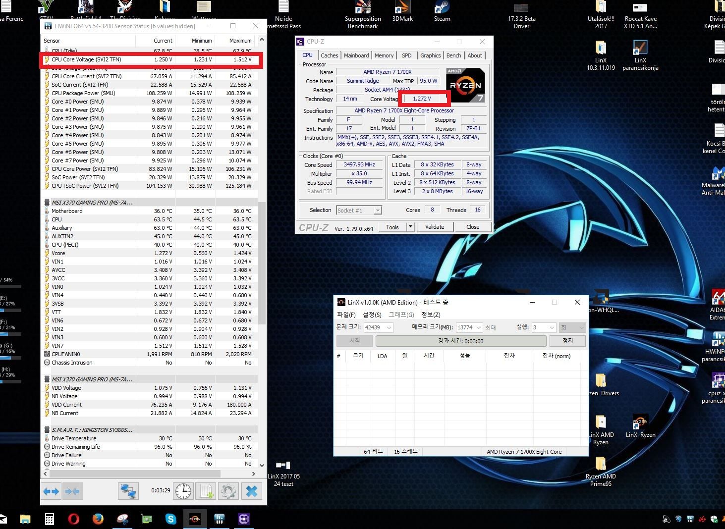The height and width of the screenshot is (529, 725).
Task: Start logging with HWiNFO sheet-plus icon
Action: coord(205,491)
